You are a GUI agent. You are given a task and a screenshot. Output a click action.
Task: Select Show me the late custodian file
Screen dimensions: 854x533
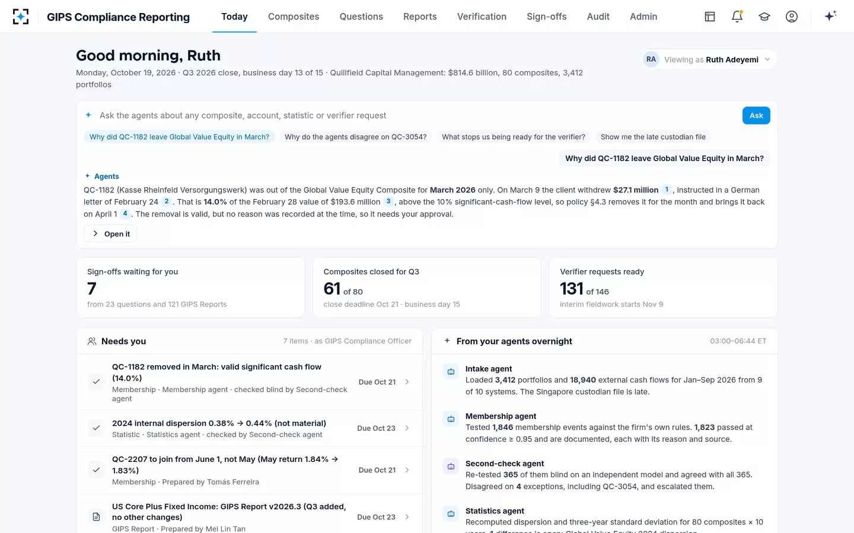[653, 137]
